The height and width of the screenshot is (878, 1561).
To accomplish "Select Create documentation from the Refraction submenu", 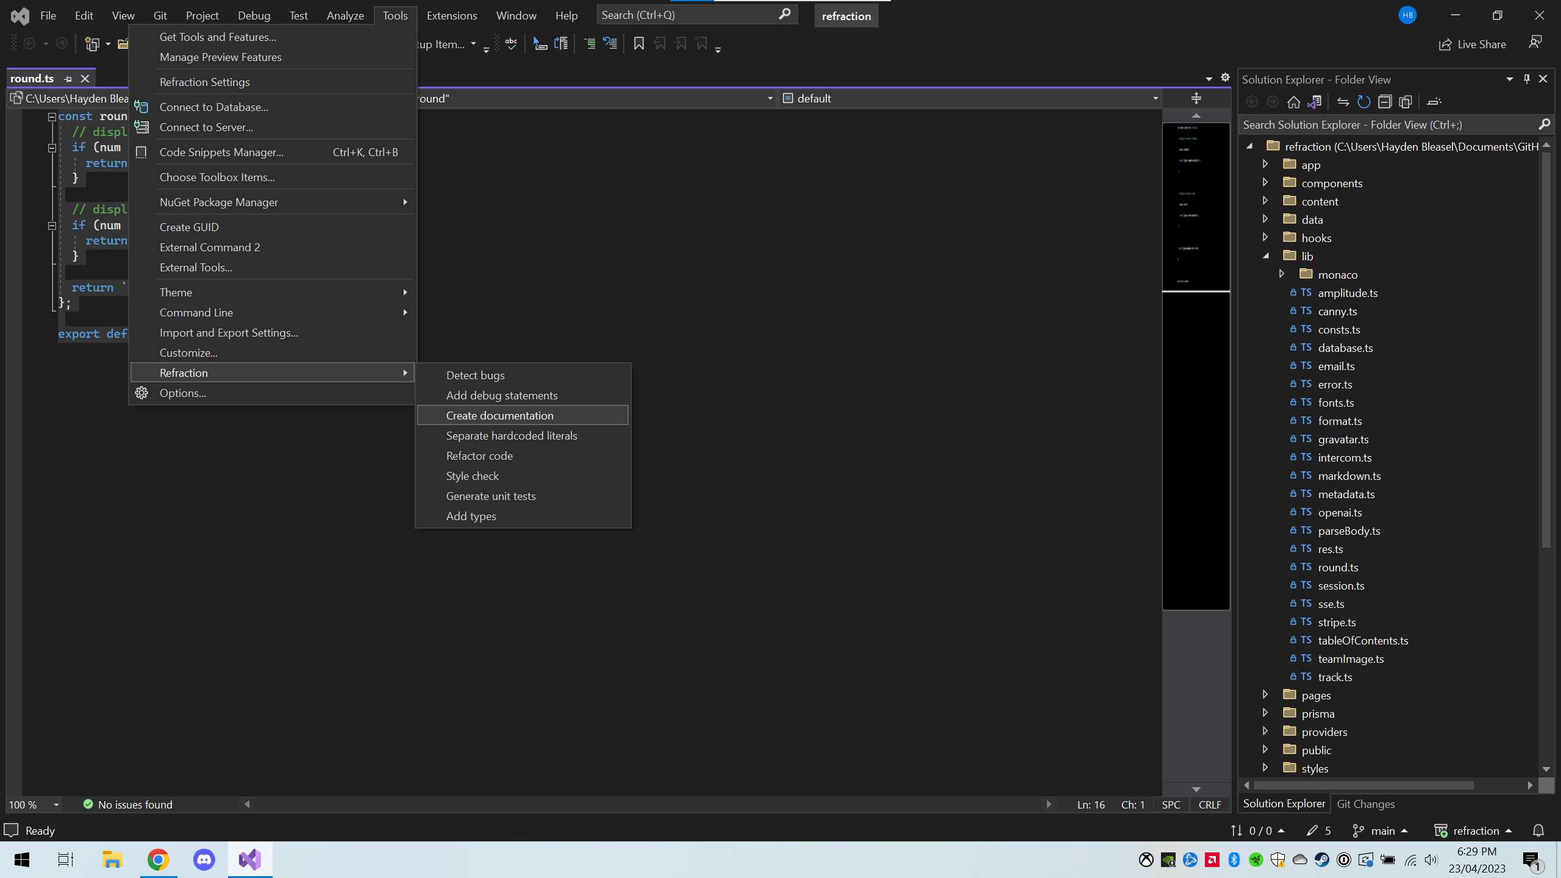I will (500, 415).
